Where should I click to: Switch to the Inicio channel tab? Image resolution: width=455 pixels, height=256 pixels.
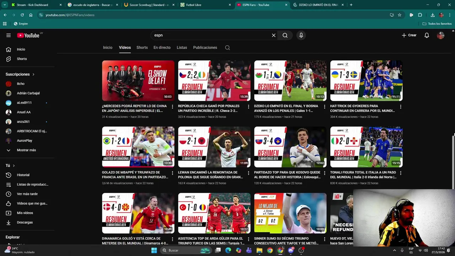108,48
